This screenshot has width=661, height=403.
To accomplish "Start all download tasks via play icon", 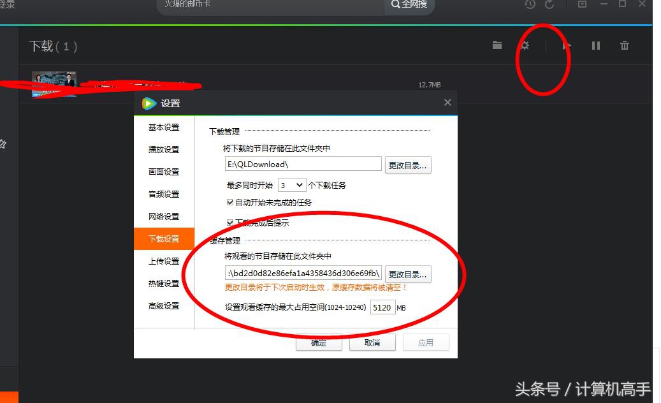I will point(566,45).
